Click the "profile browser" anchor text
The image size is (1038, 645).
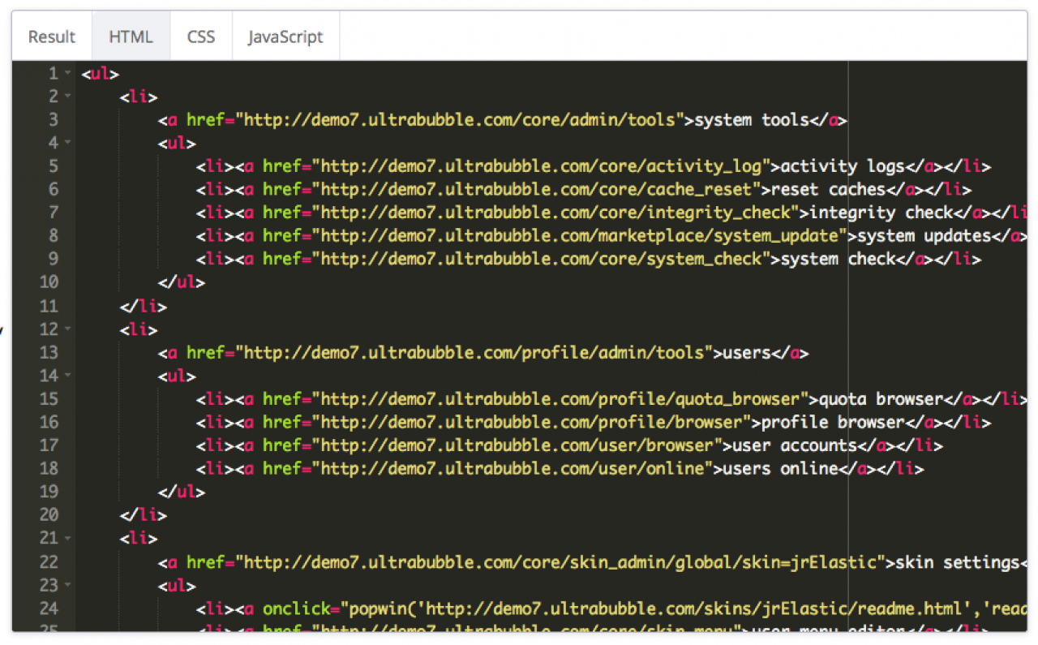point(828,423)
